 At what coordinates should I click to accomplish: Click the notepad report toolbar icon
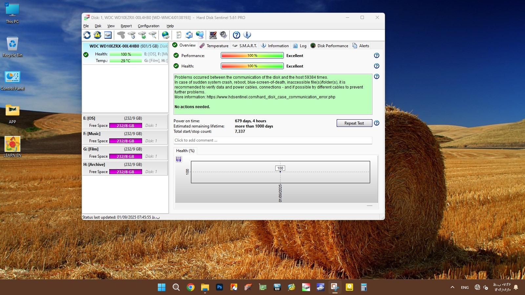coord(179,35)
